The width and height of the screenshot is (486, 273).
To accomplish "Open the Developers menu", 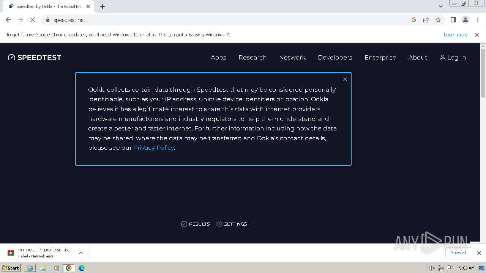I will [x=335, y=57].
